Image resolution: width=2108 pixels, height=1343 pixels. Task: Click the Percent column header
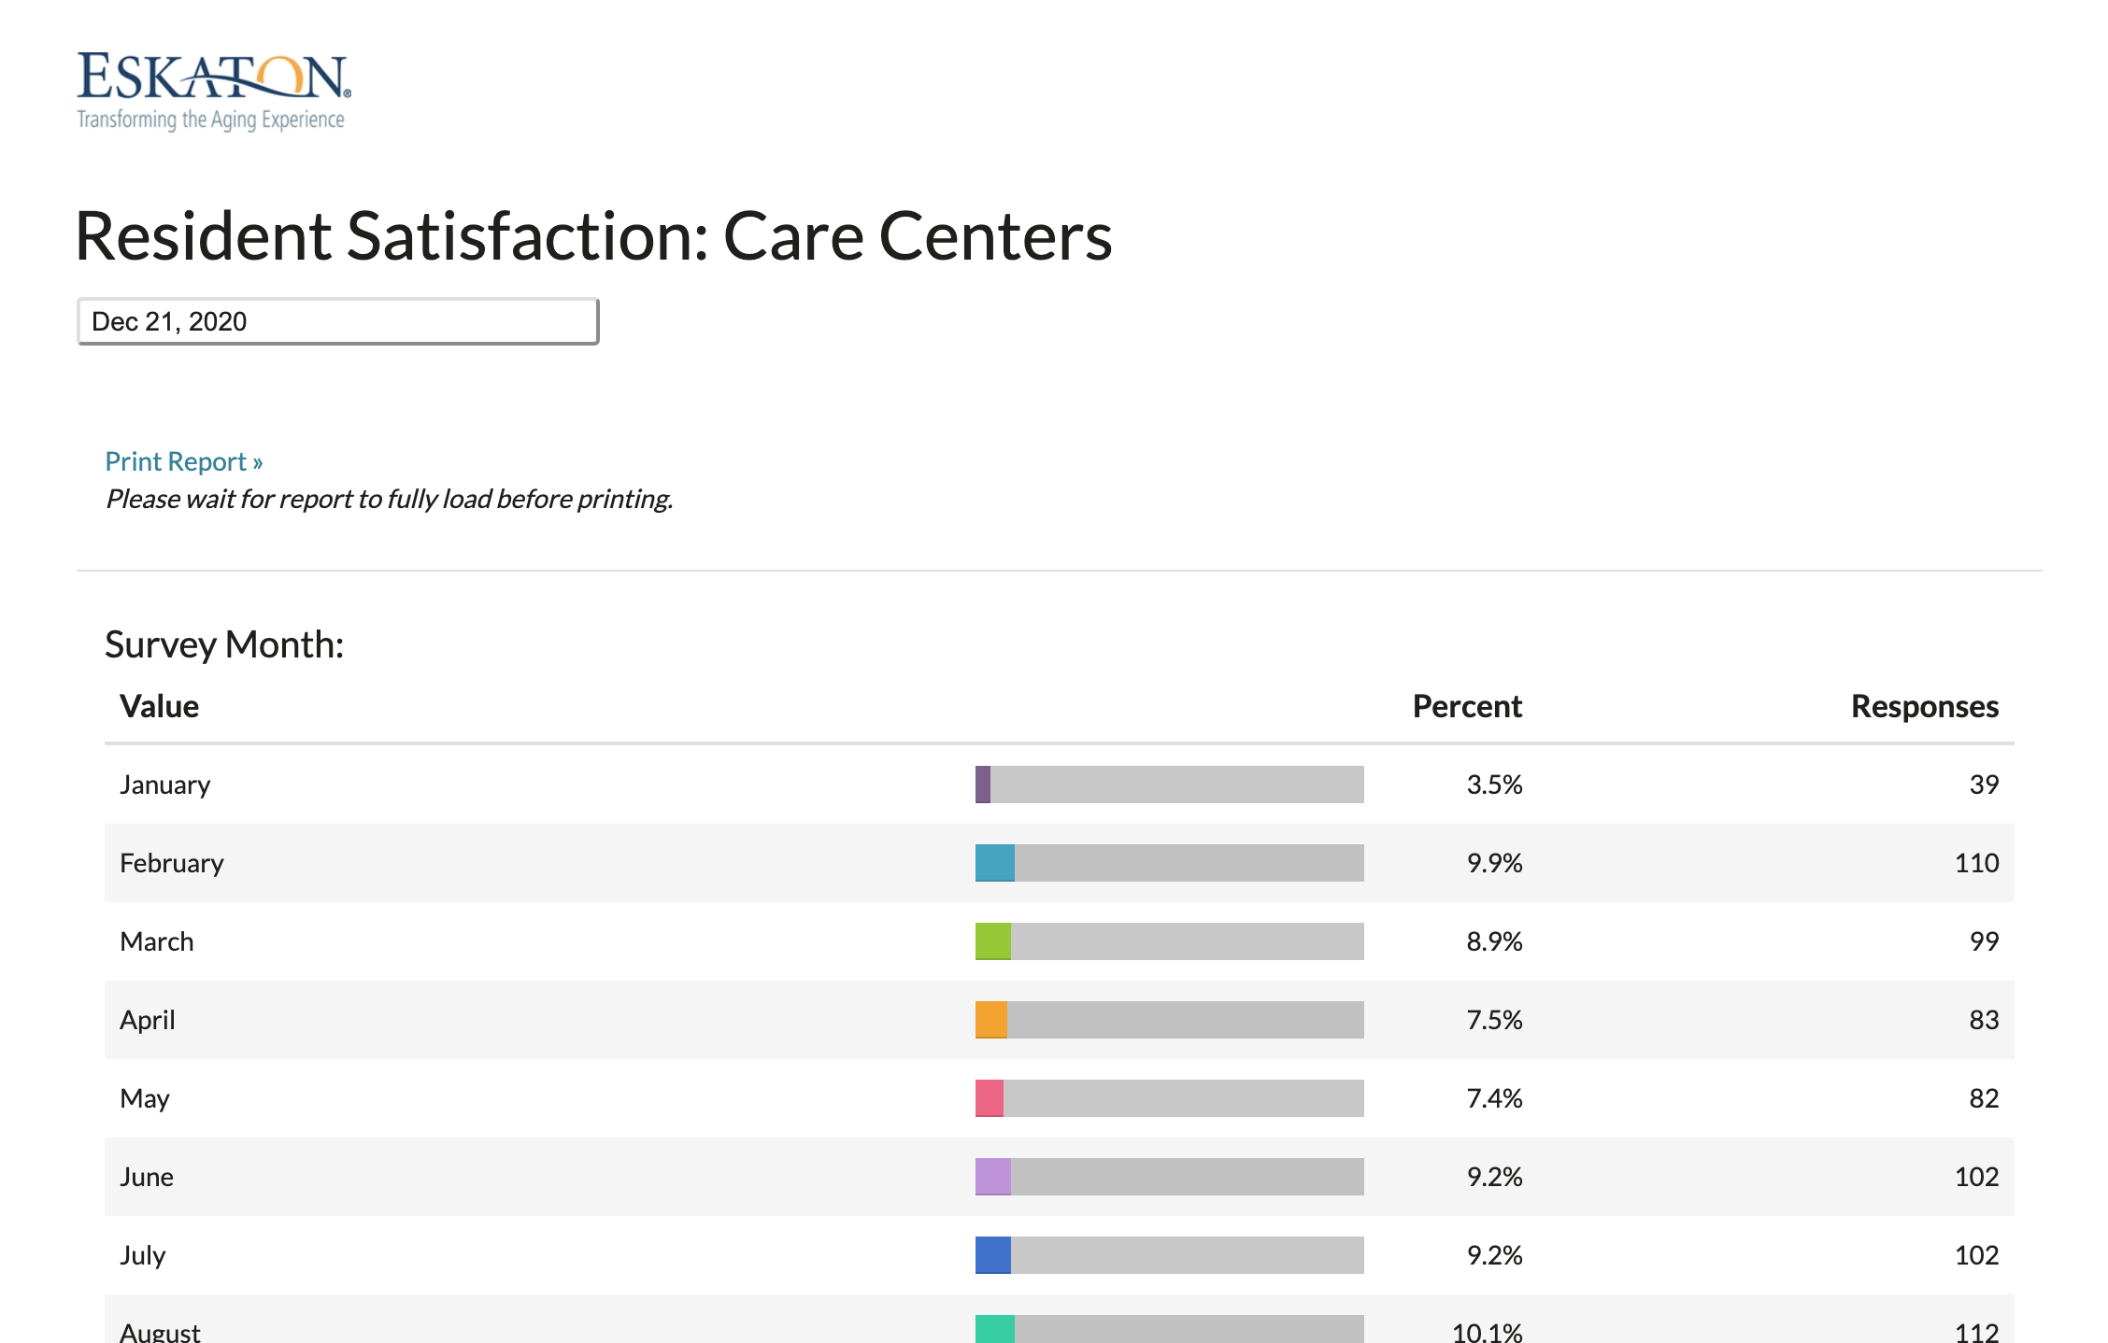pos(1467,707)
